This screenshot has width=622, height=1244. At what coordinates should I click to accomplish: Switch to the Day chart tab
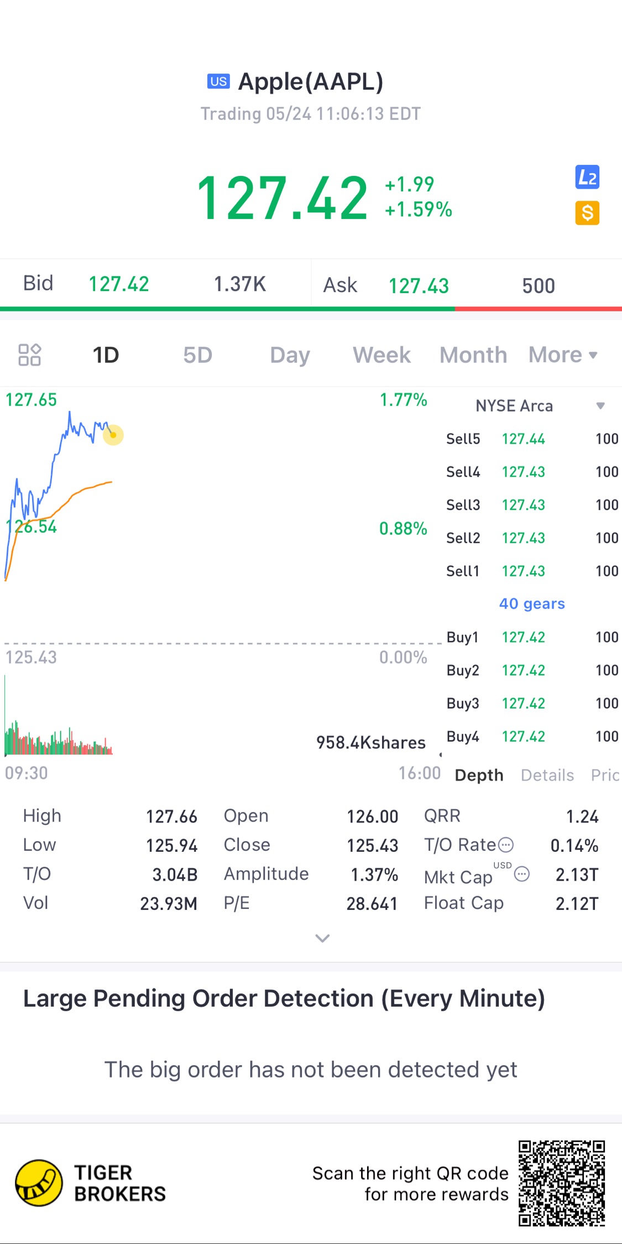(x=290, y=355)
